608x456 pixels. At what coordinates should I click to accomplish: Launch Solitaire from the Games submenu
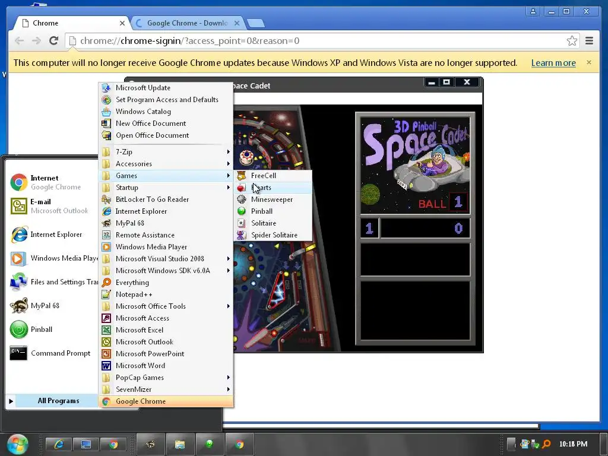tap(273, 223)
